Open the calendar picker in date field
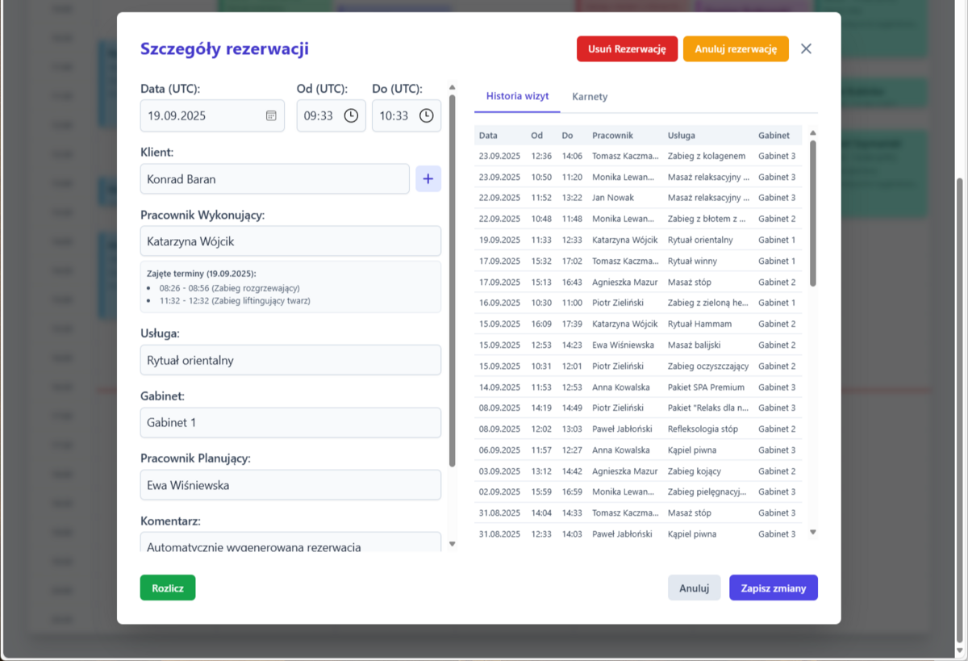This screenshot has height=661, width=968. click(271, 115)
